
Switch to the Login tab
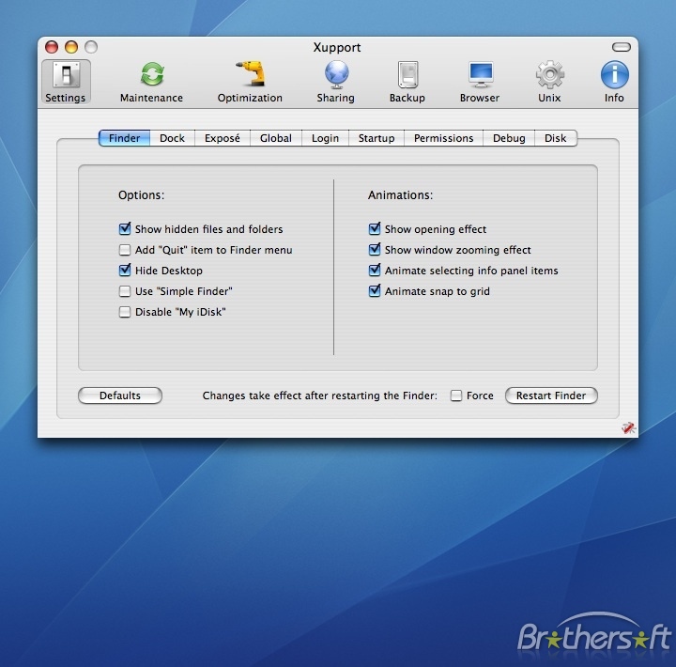pos(326,138)
